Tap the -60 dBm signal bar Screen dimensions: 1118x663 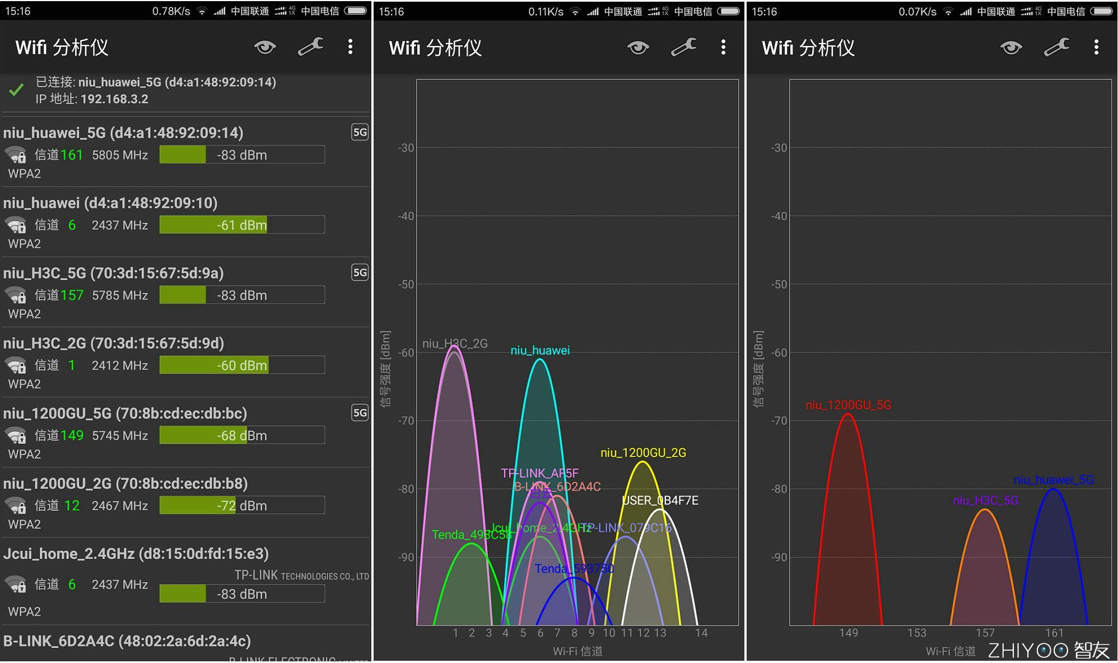tap(242, 365)
